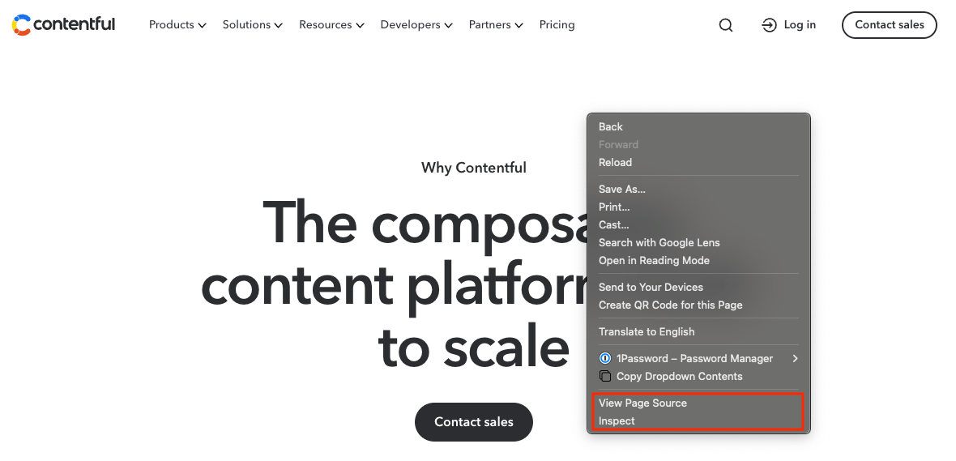The image size is (956, 461).
Task: Expand the 1Password submenu arrow
Action: [795, 359]
